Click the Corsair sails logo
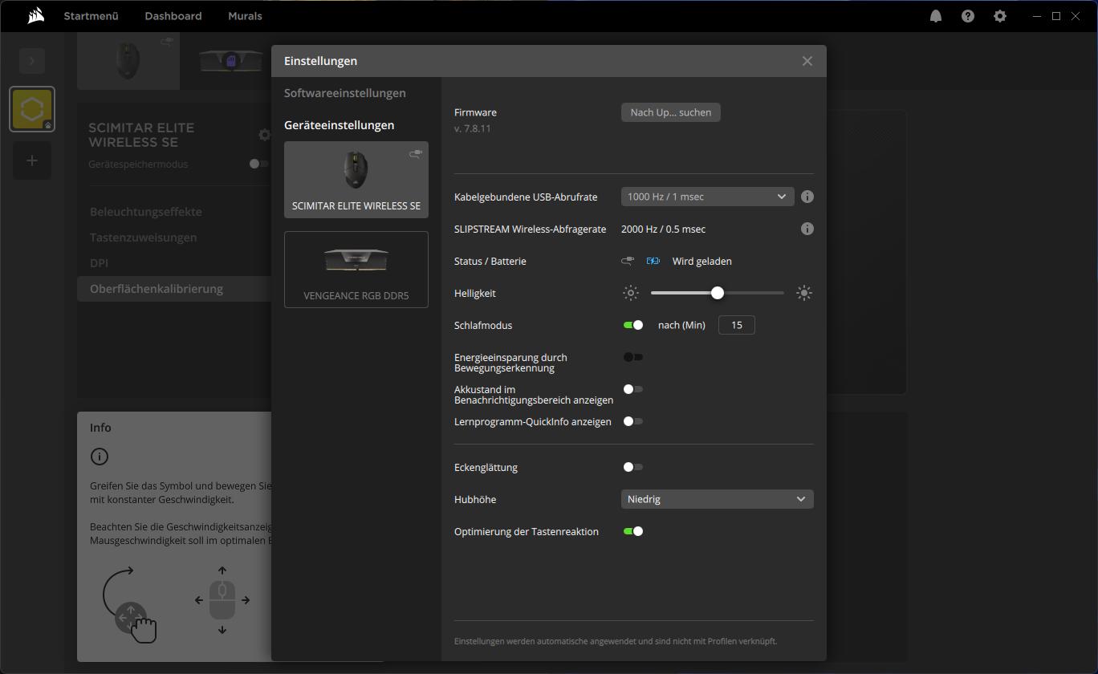This screenshot has width=1098, height=674. tap(35, 16)
